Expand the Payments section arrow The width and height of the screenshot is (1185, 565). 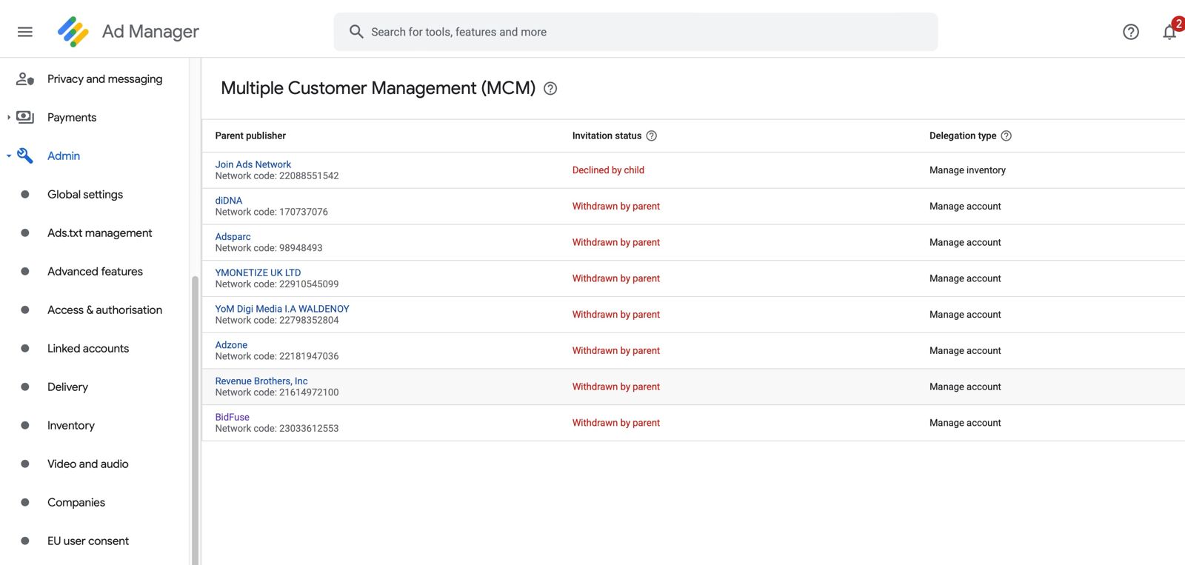point(8,118)
